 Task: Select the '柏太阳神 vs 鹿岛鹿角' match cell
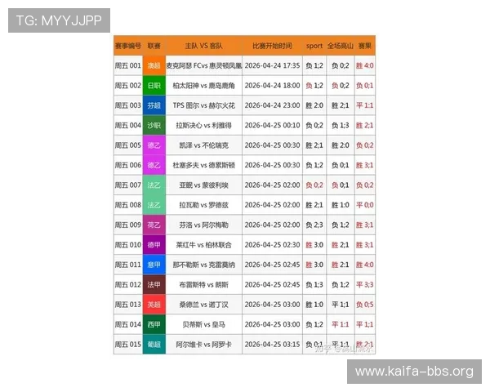(203, 86)
